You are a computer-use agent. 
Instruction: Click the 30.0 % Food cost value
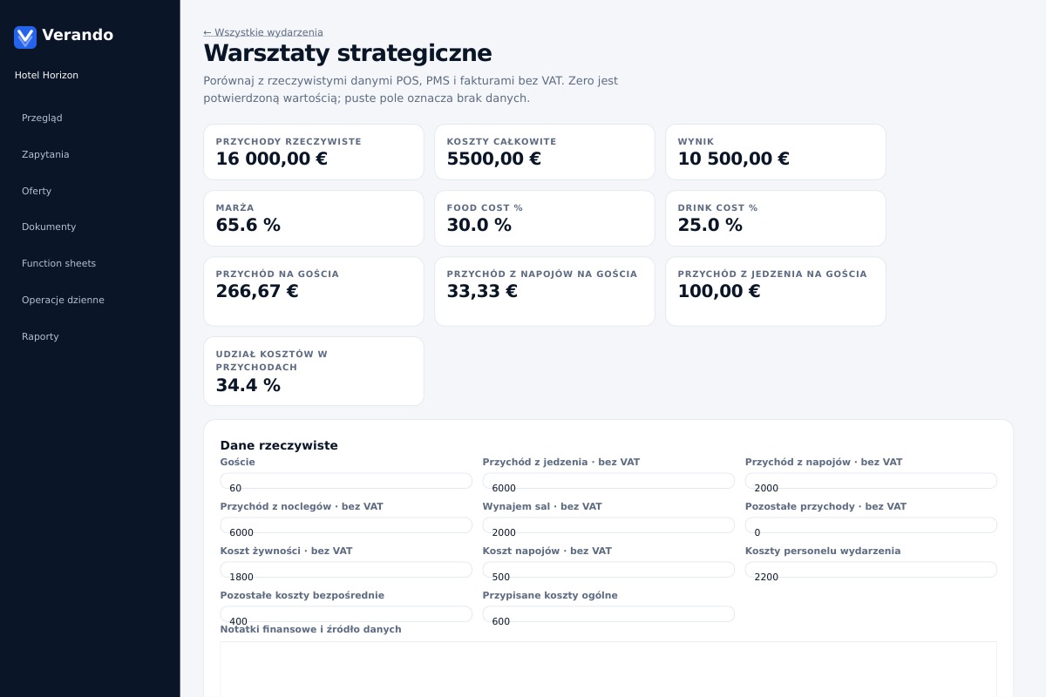(479, 225)
